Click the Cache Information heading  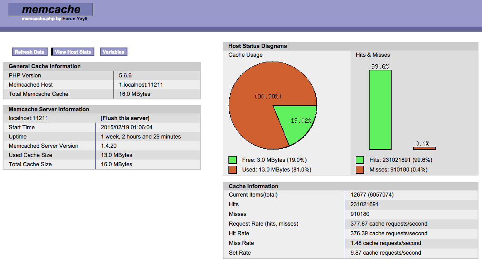[253, 186]
